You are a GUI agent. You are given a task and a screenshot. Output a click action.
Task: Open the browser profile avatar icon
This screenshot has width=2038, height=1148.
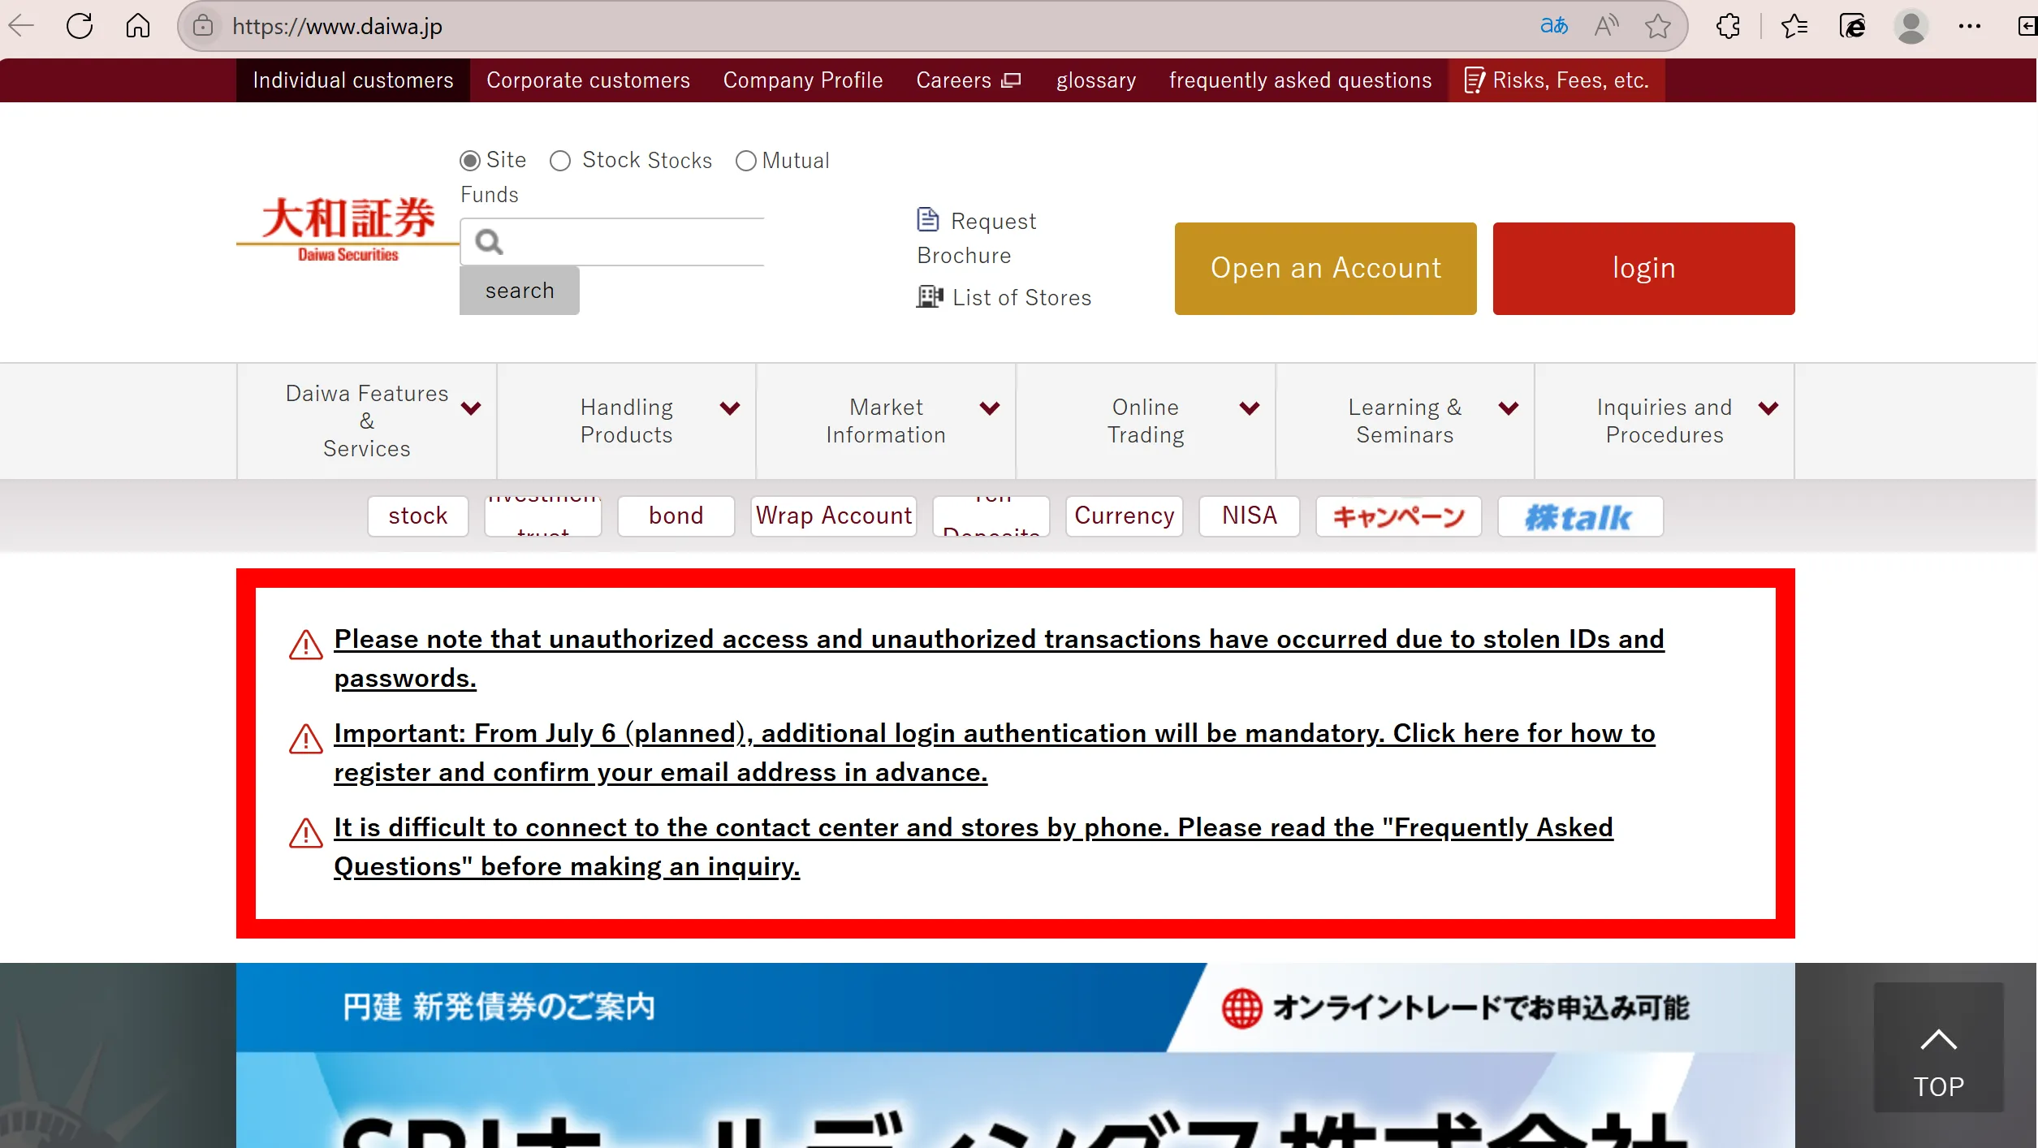(1911, 26)
